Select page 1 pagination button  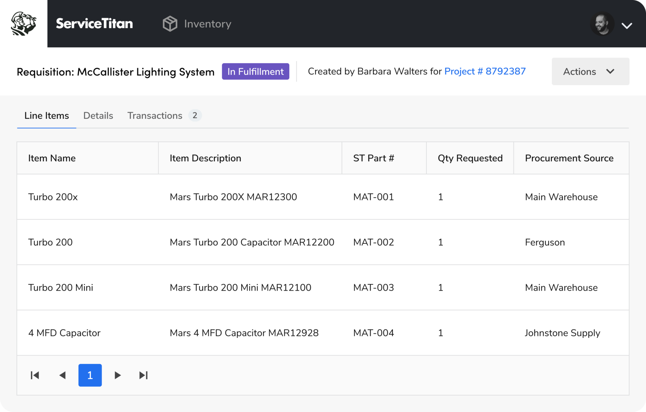[x=90, y=375]
